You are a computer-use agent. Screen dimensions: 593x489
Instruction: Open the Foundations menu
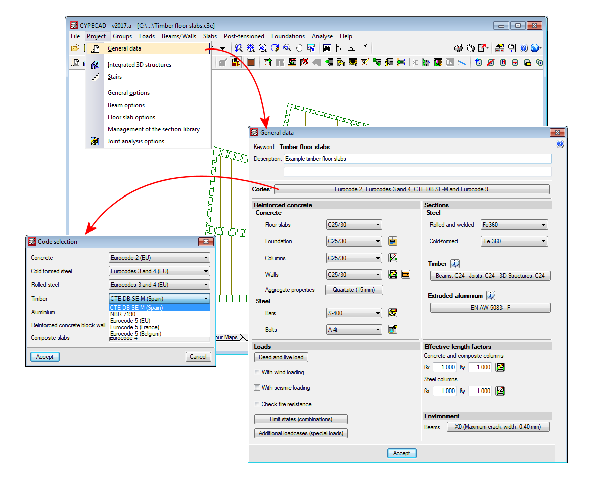[288, 36]
